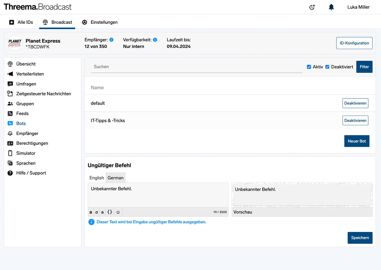
Task: Switch to Alle IDs tab
Action: click(x=21, y=22)
